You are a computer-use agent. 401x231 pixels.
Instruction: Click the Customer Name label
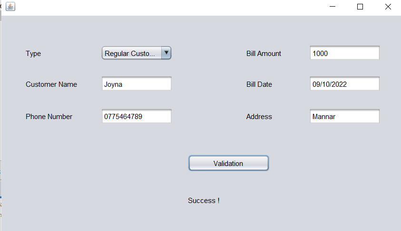pyautogui.click(x=51, y=84)
